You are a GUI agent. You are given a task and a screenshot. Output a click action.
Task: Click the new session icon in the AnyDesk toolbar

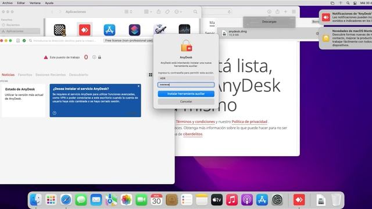click(18, 41)
